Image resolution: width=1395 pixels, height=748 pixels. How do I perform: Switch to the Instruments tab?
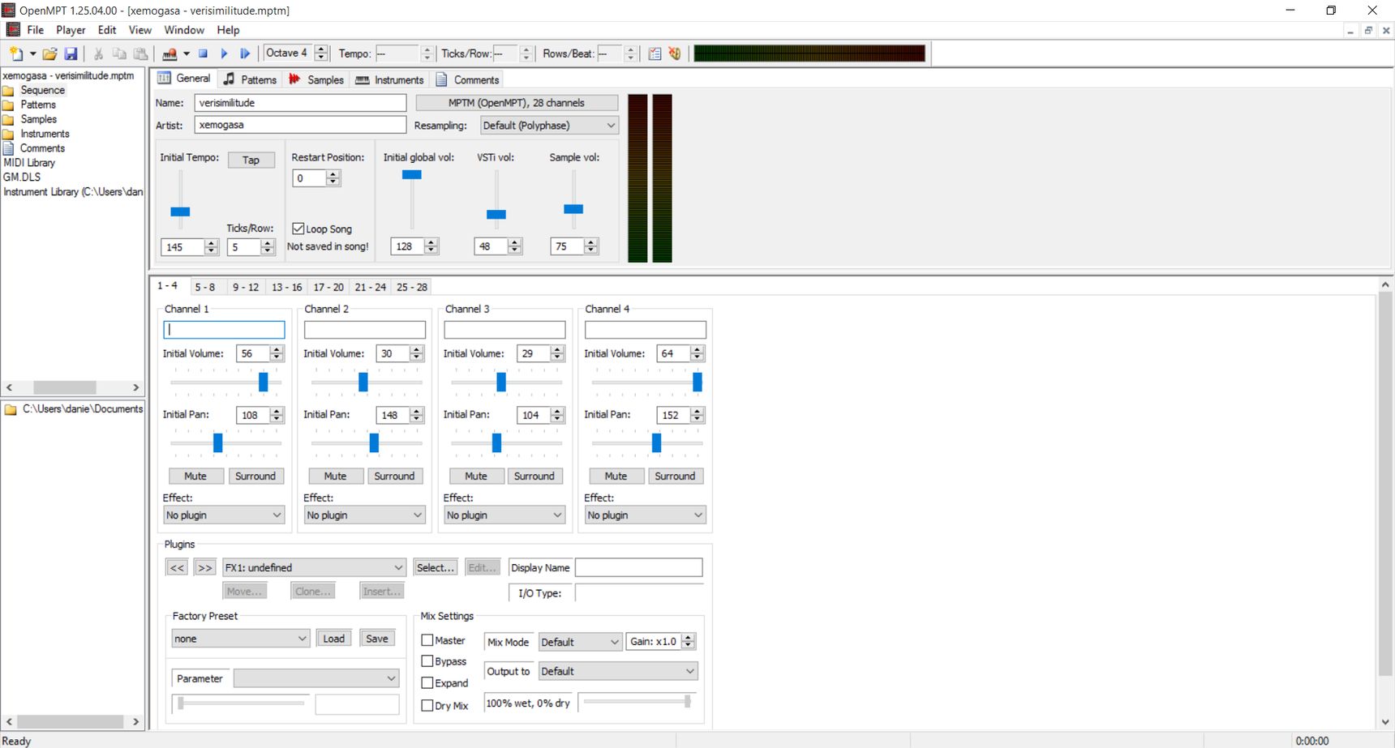pos(389,79)
